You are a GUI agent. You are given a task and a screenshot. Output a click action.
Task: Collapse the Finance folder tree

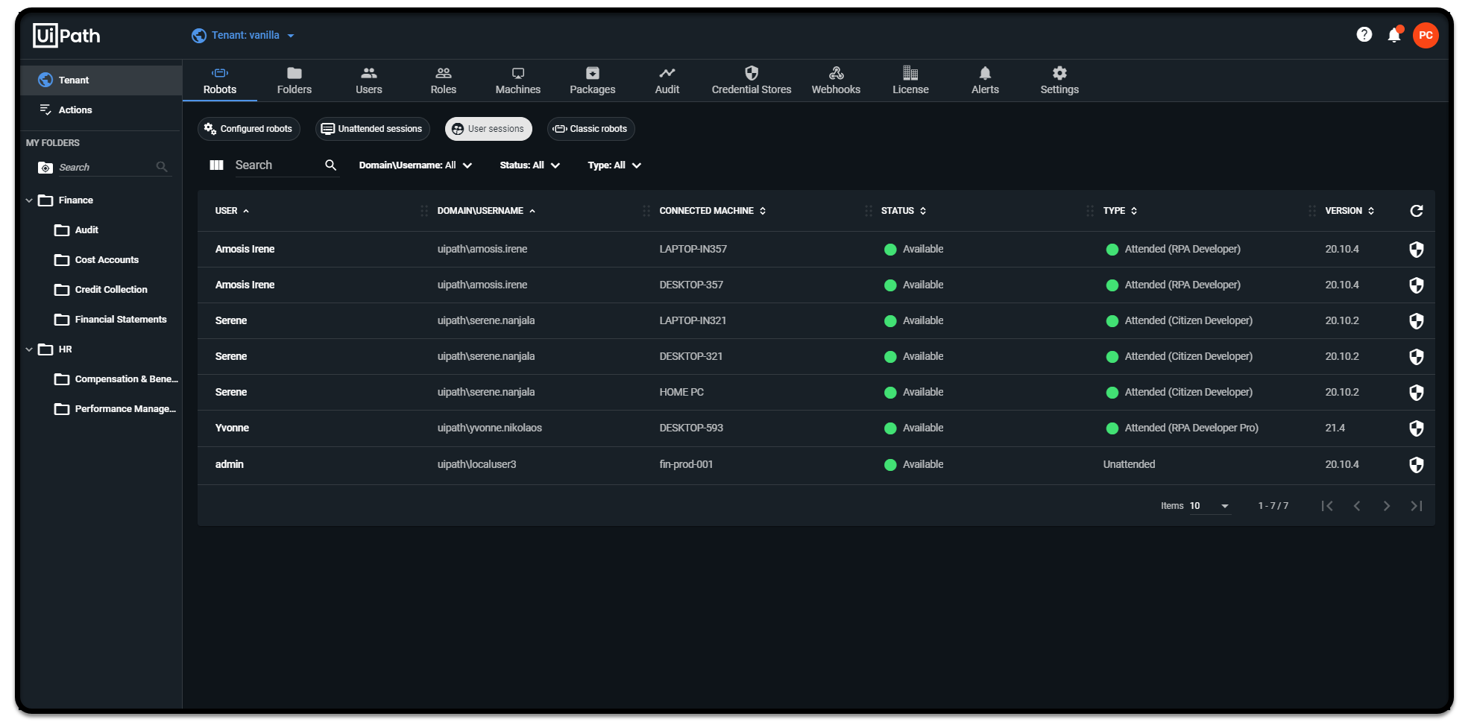point(29,200)
